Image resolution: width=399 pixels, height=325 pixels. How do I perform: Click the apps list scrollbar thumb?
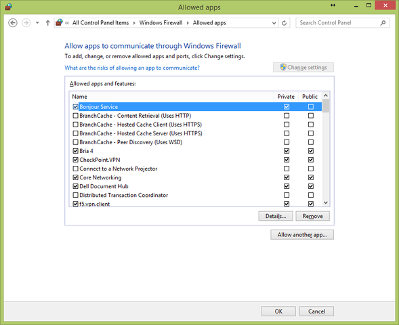[x=326, y=106]
